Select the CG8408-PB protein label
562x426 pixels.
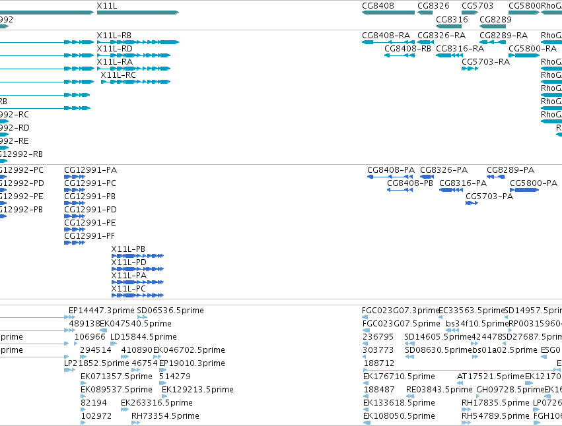[x=410, y=183]
